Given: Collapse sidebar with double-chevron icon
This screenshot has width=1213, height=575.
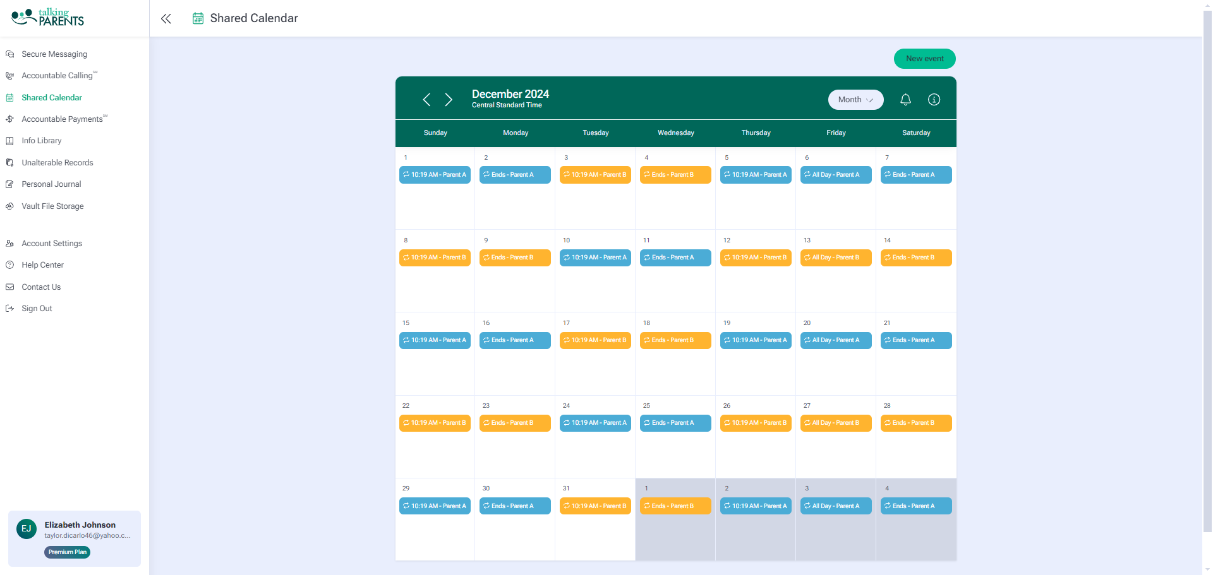Looking at the screenshot, I should click(x=166, y=18).
